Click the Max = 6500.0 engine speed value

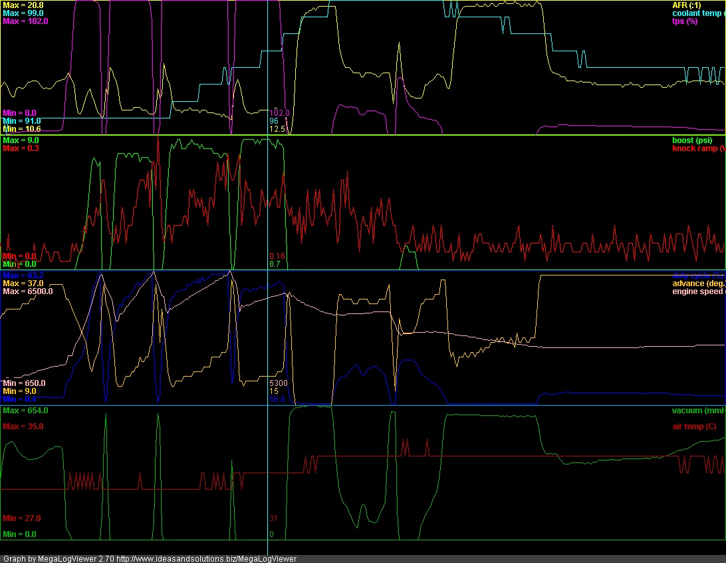(28, 291)
